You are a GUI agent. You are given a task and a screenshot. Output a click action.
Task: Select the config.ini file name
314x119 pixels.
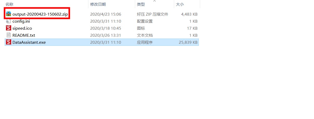pyautogui.click(x=21, y=21)
